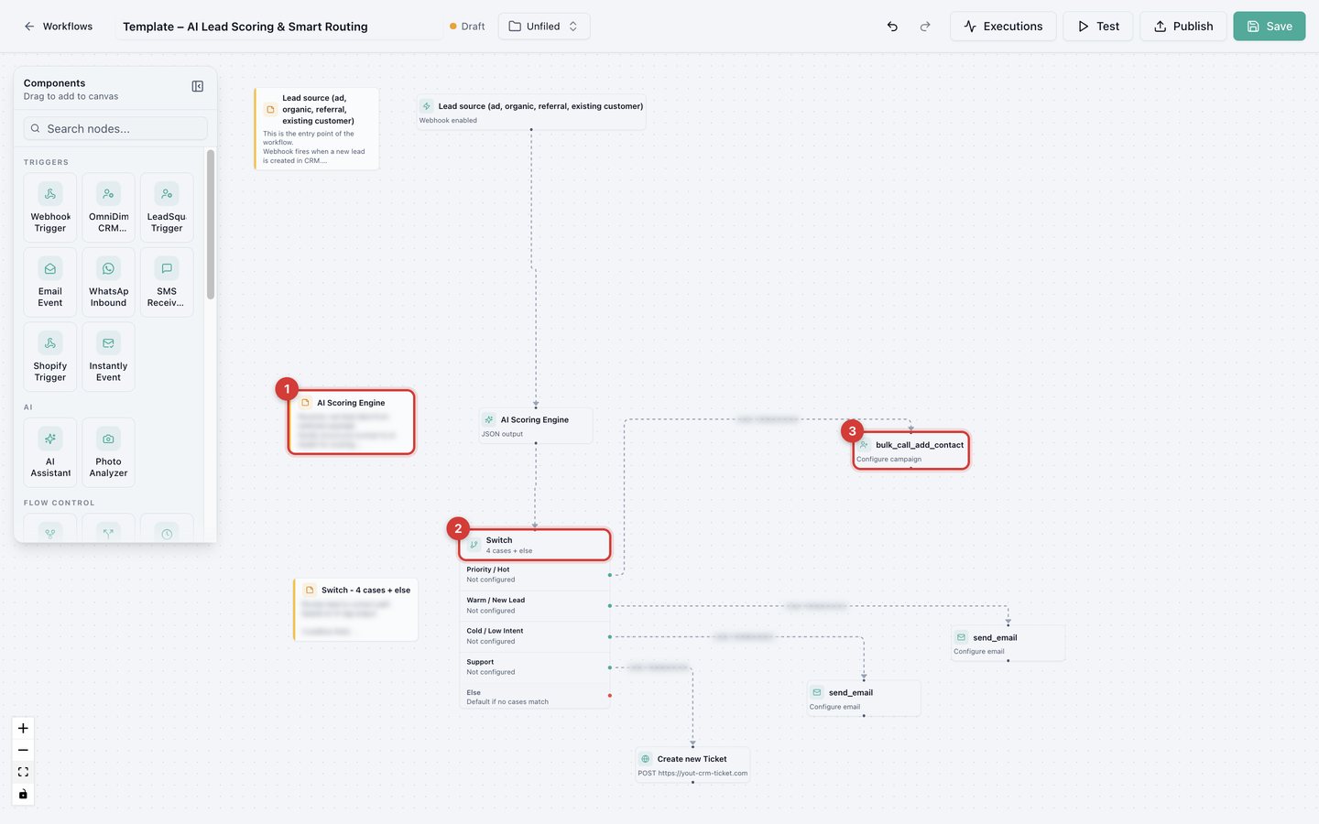Select the SMS Received component
1319x824 pixels.
(x=167, y=282)
